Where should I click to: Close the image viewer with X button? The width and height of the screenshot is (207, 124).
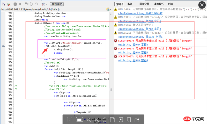click(x=202, y=5)
